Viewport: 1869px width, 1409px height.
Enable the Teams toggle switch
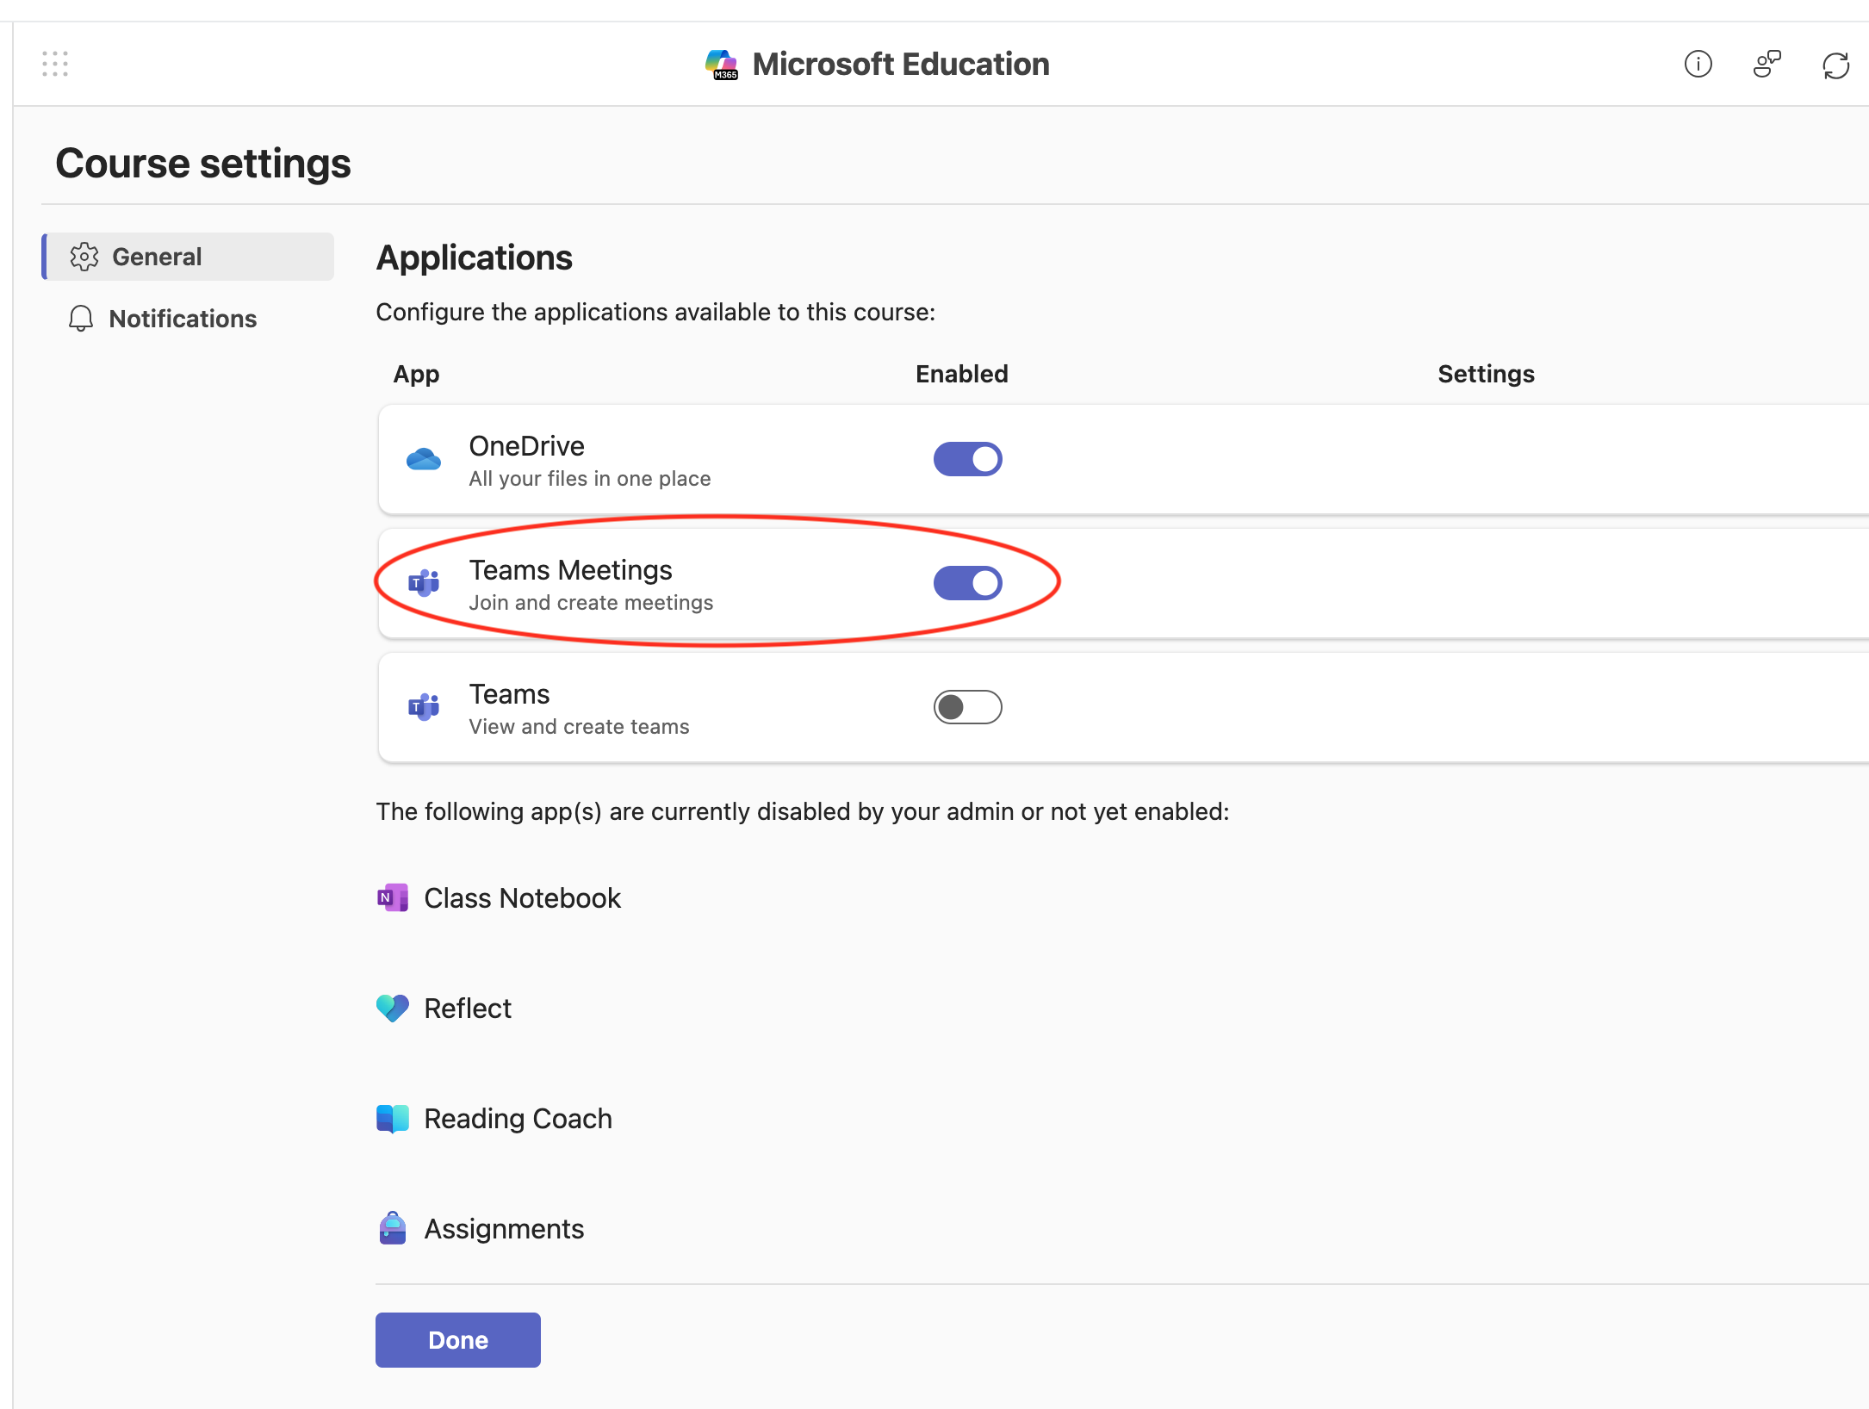pyautogui.click(x=967, y=707)
